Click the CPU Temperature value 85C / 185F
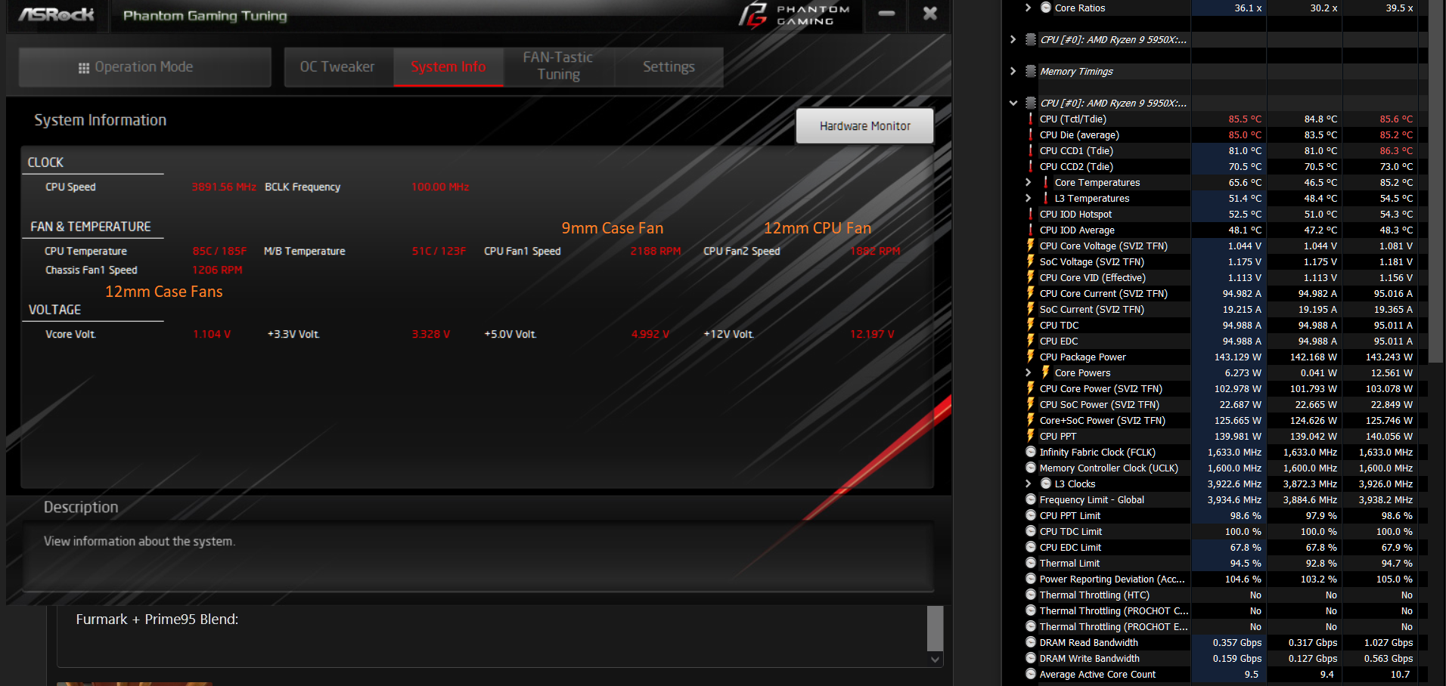 [219, 251]
